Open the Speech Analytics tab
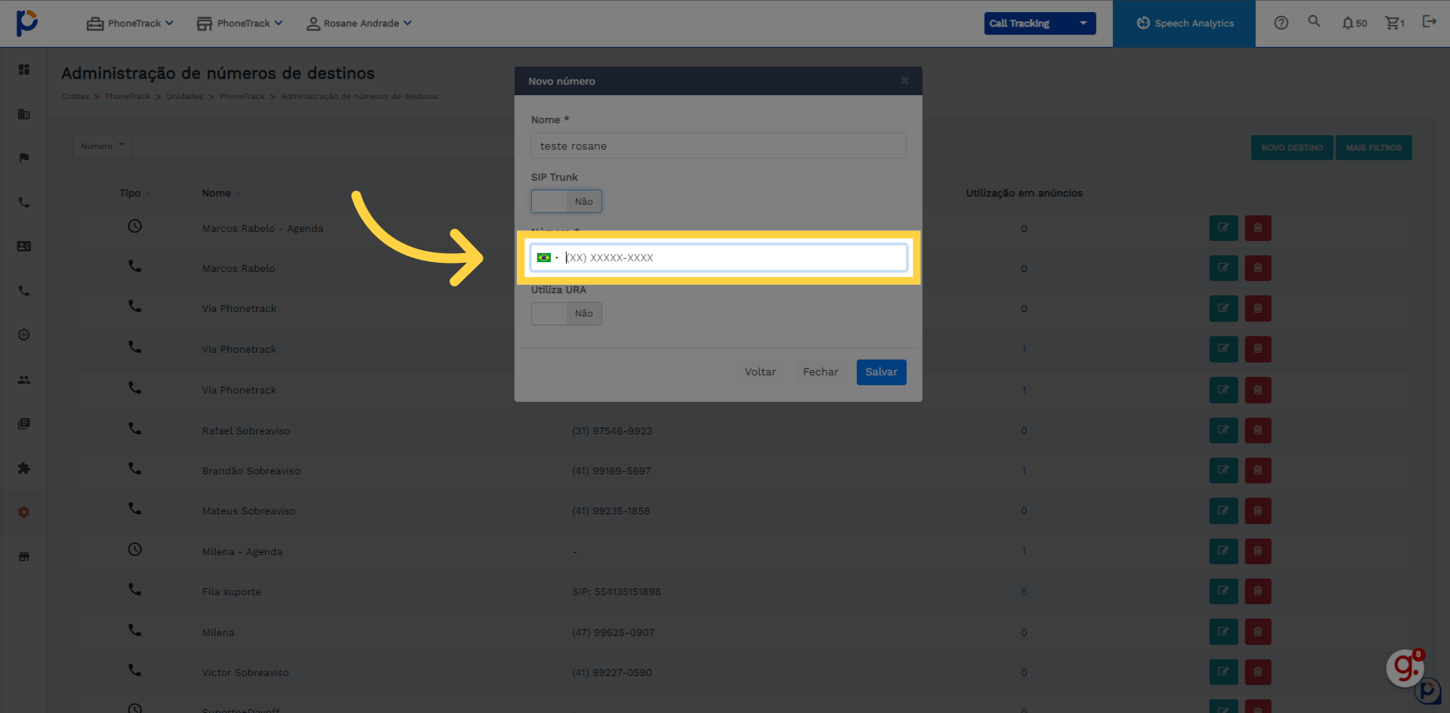 pos(1184,23)
